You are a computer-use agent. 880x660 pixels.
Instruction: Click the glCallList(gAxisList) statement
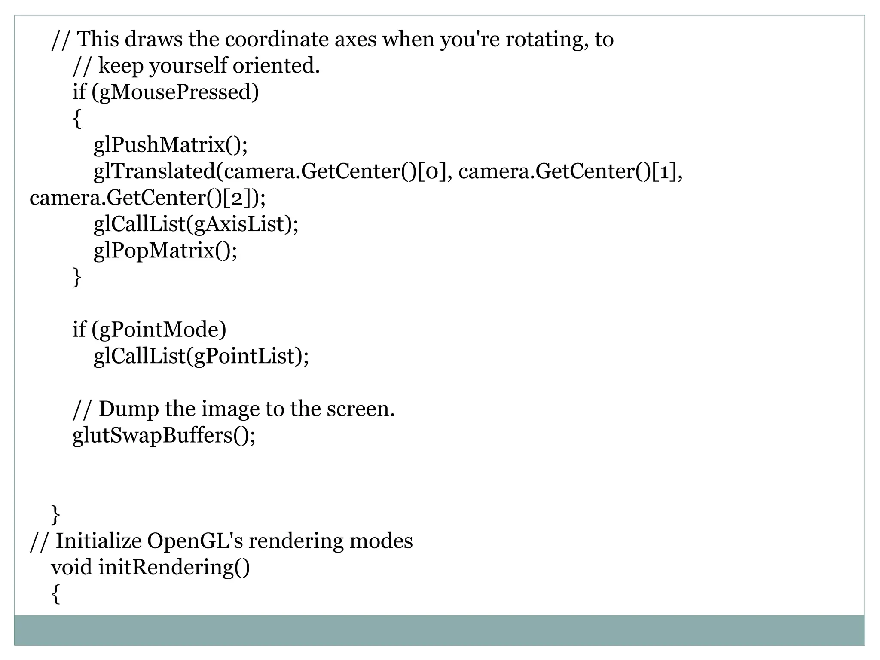pos(196,224)
